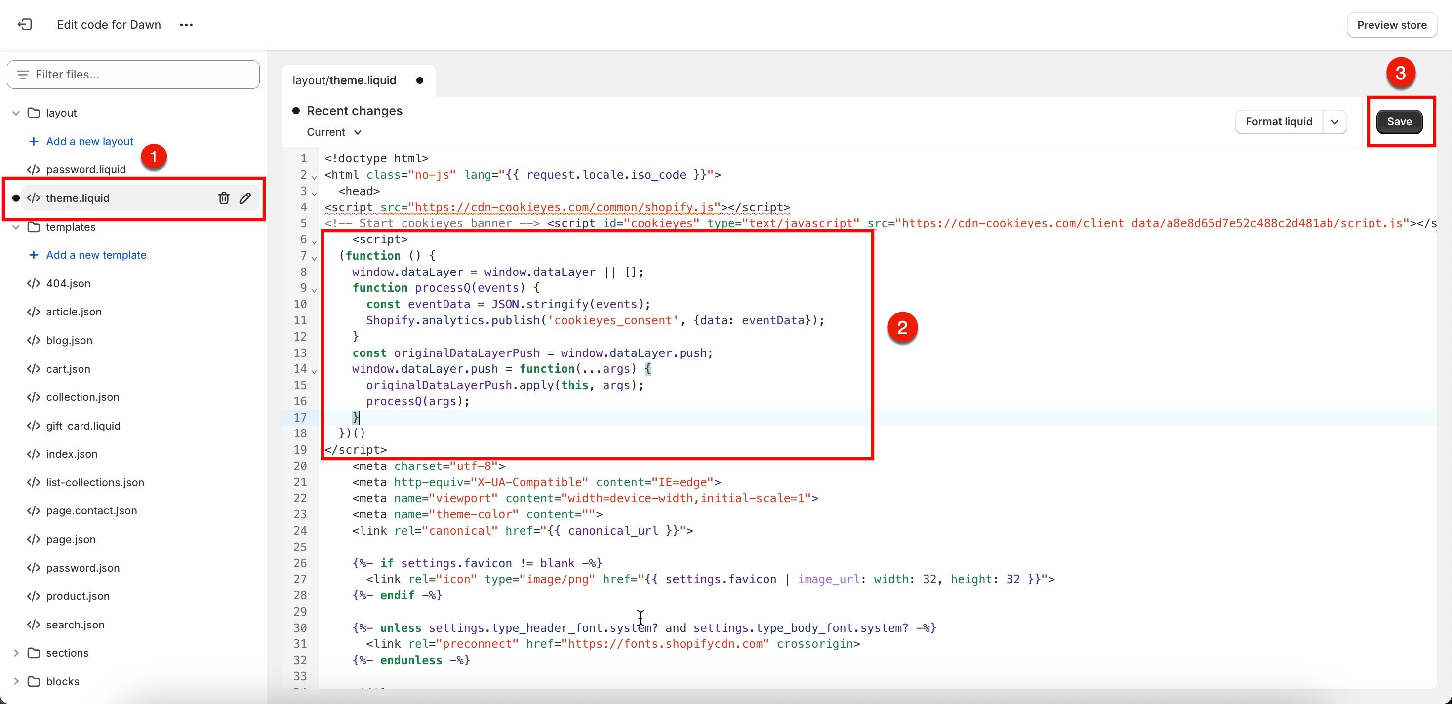Click the Save button
Screen dimensions: 1452x704
1399,122
